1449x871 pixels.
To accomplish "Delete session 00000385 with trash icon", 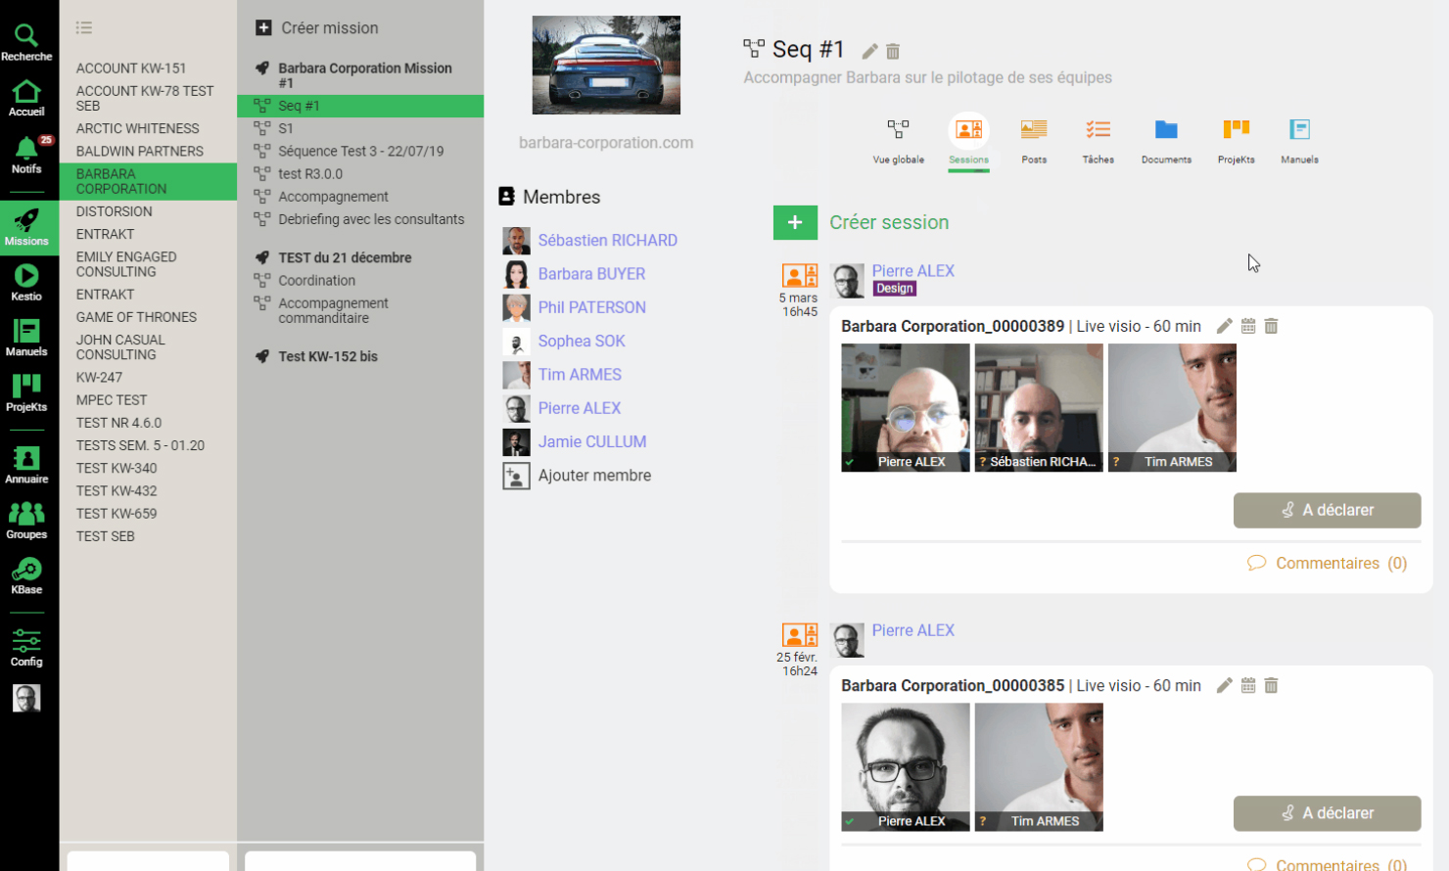I will [x=1271, y=686].
